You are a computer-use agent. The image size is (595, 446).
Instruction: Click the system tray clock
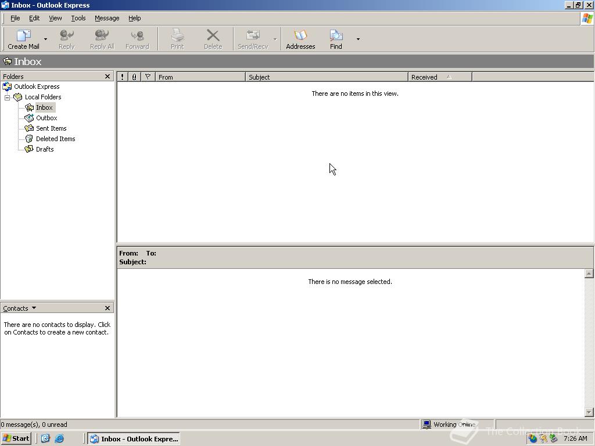click(575, 439)
